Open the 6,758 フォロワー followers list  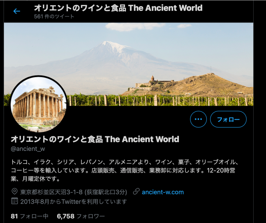point(81,216)
